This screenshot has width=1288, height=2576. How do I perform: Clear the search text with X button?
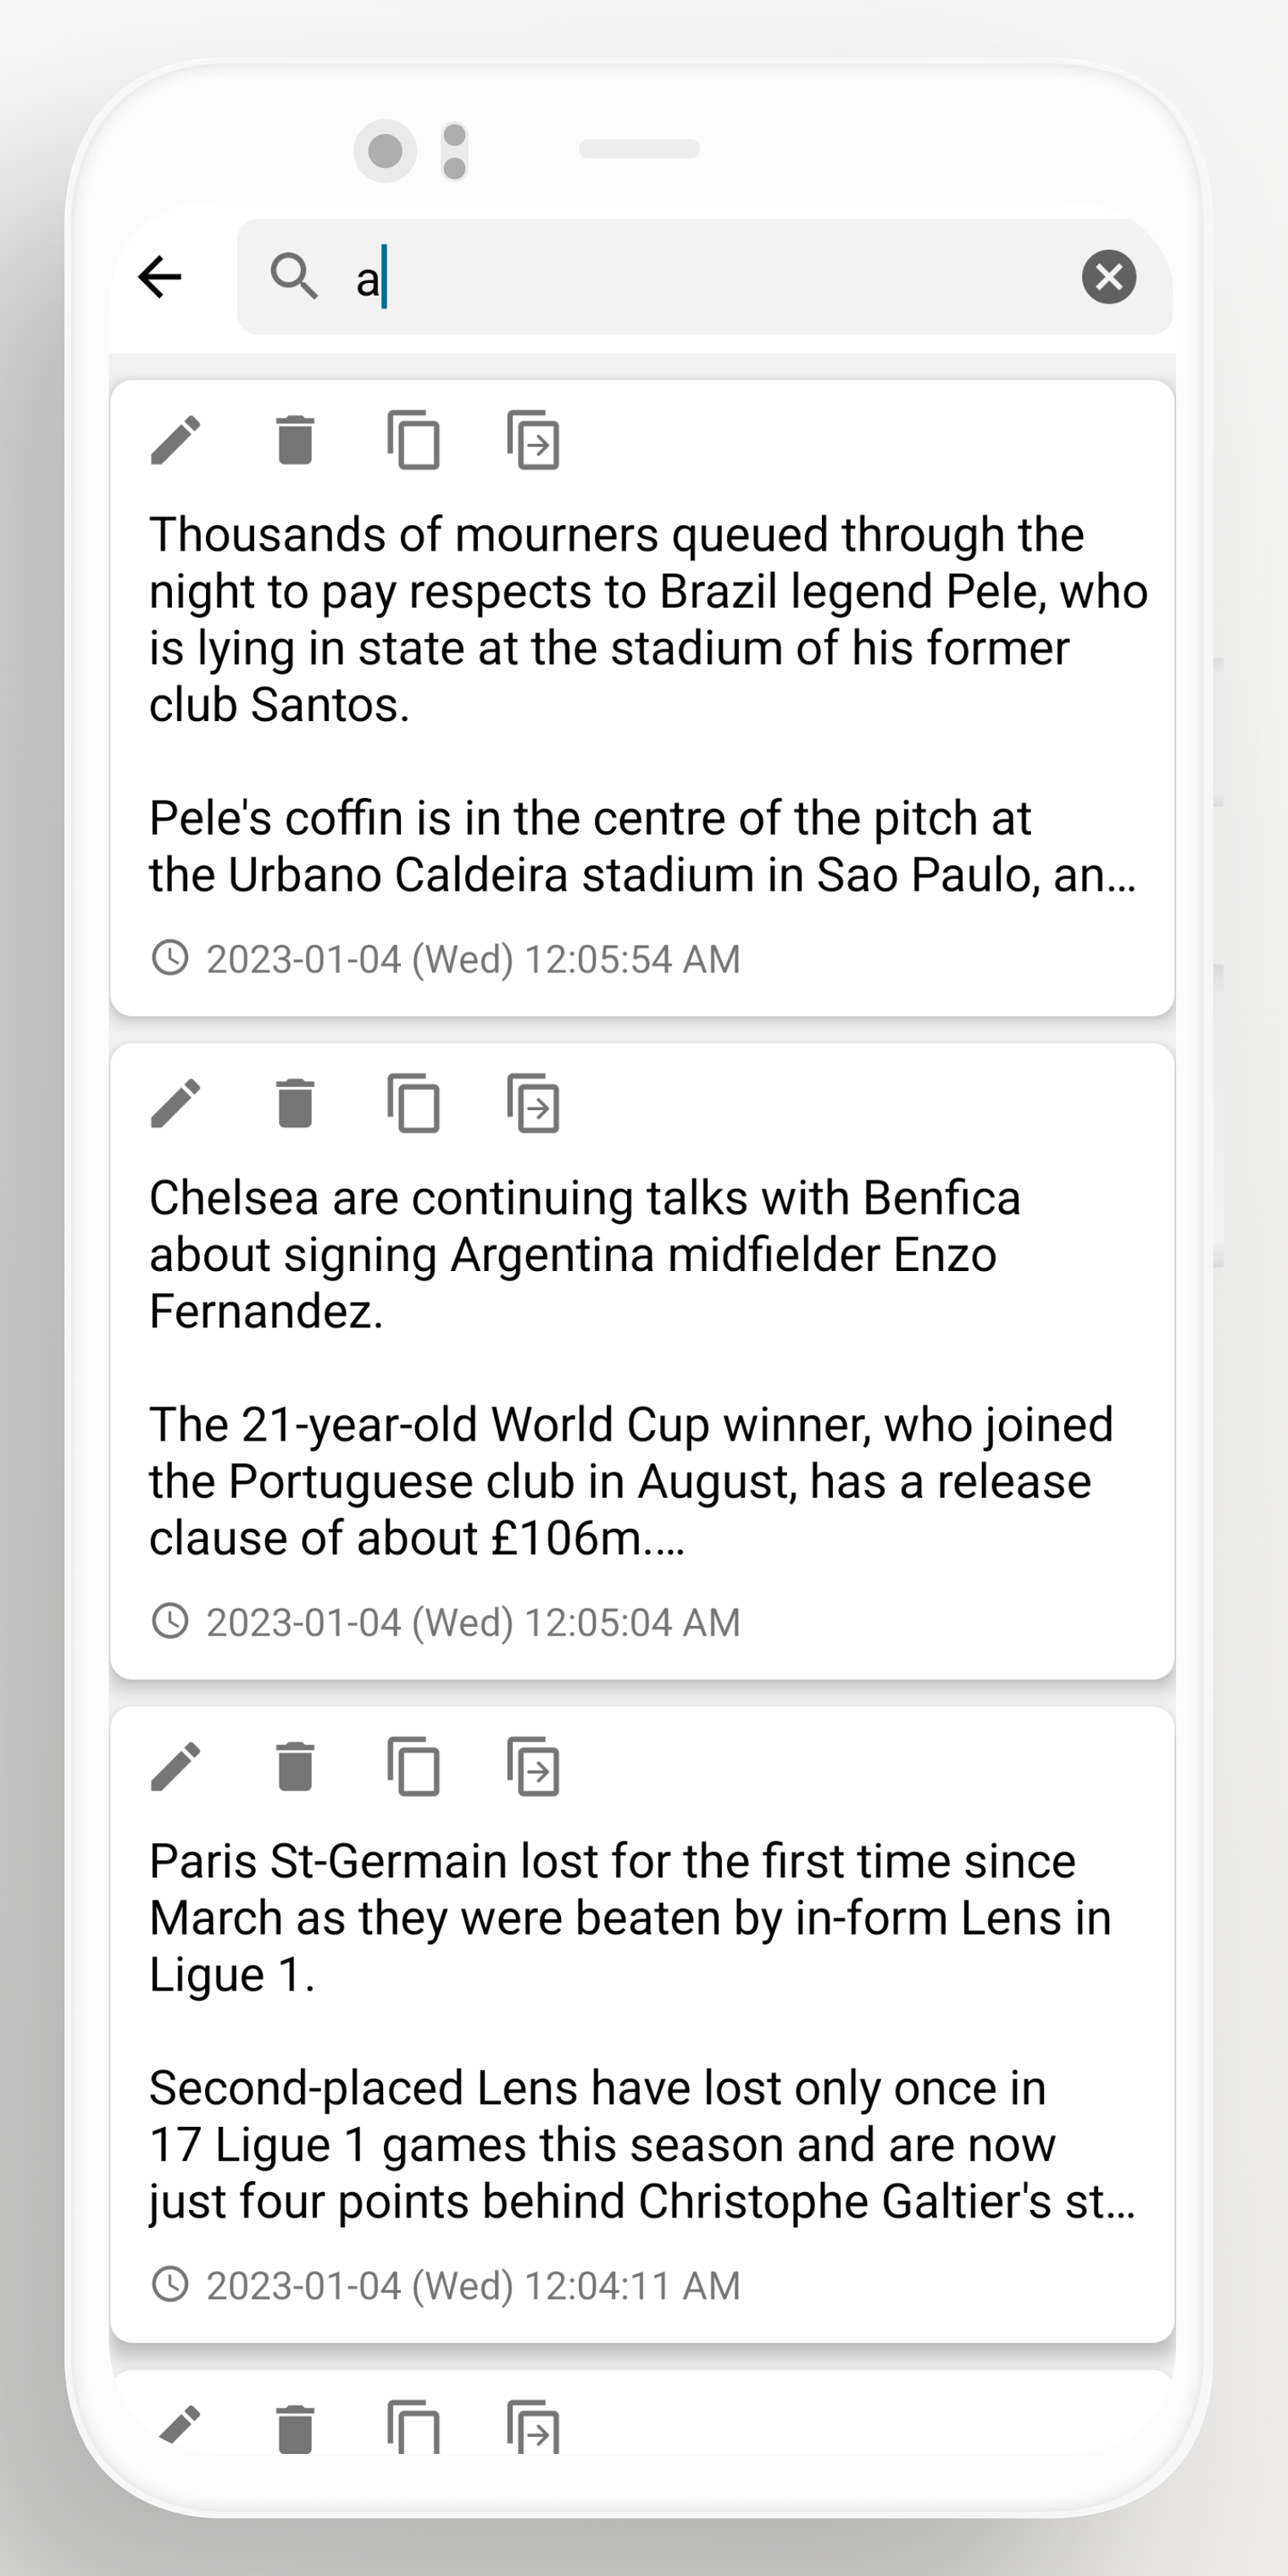(x=1108, y=277)
